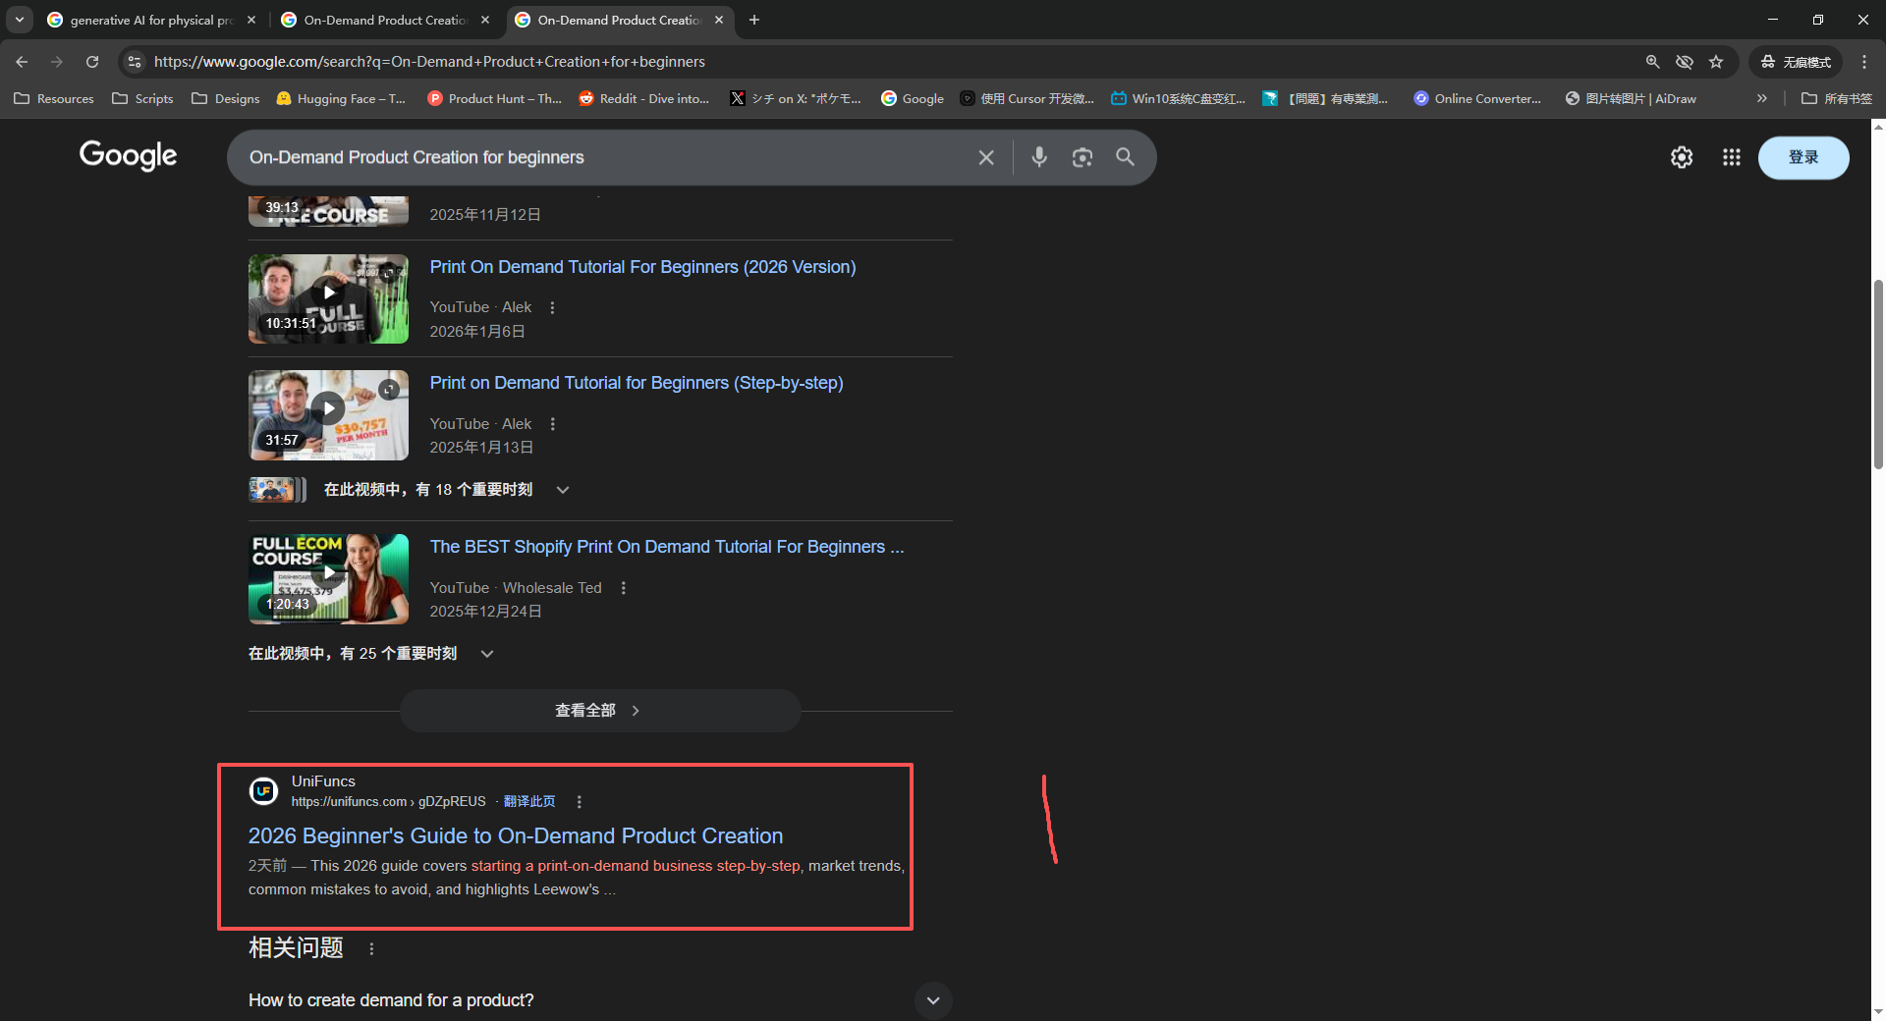
Task: Toggle the incognito eye icon in address bar
Action: pyautogui.click(x=1685, y=61)
